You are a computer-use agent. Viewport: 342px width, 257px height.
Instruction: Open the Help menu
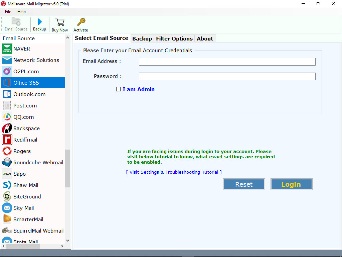(x=21, y=12)
